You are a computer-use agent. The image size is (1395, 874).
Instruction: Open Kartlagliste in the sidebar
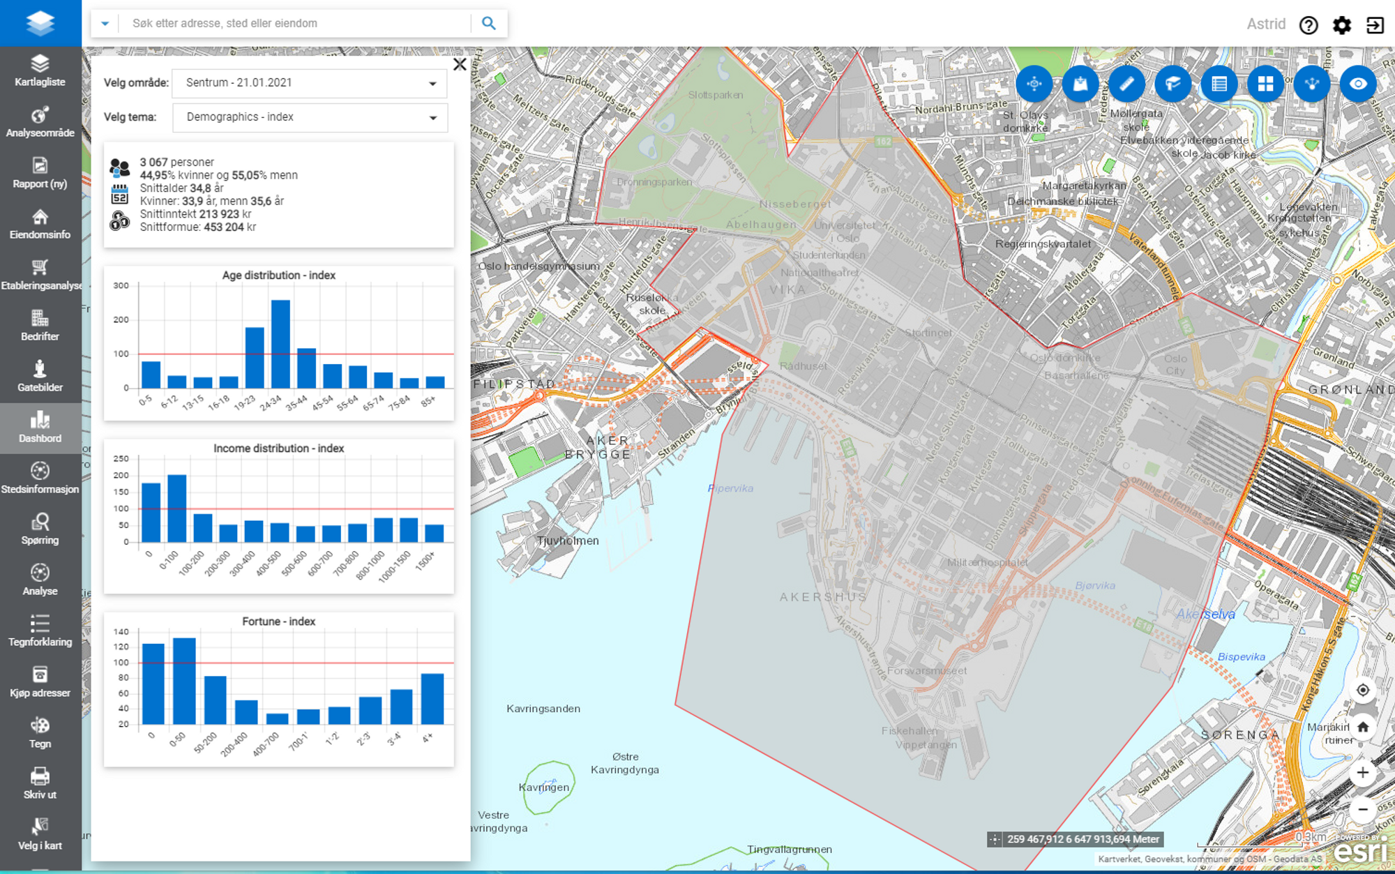[40, 70]
